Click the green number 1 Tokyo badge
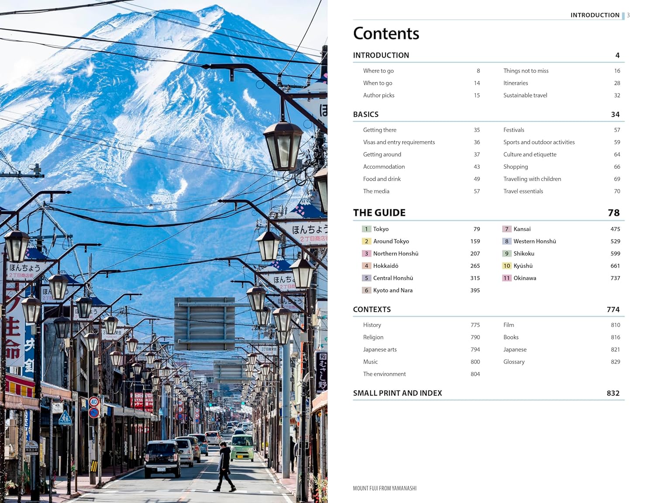This screenshot has width=655, height=503. [x=366, y=229]
